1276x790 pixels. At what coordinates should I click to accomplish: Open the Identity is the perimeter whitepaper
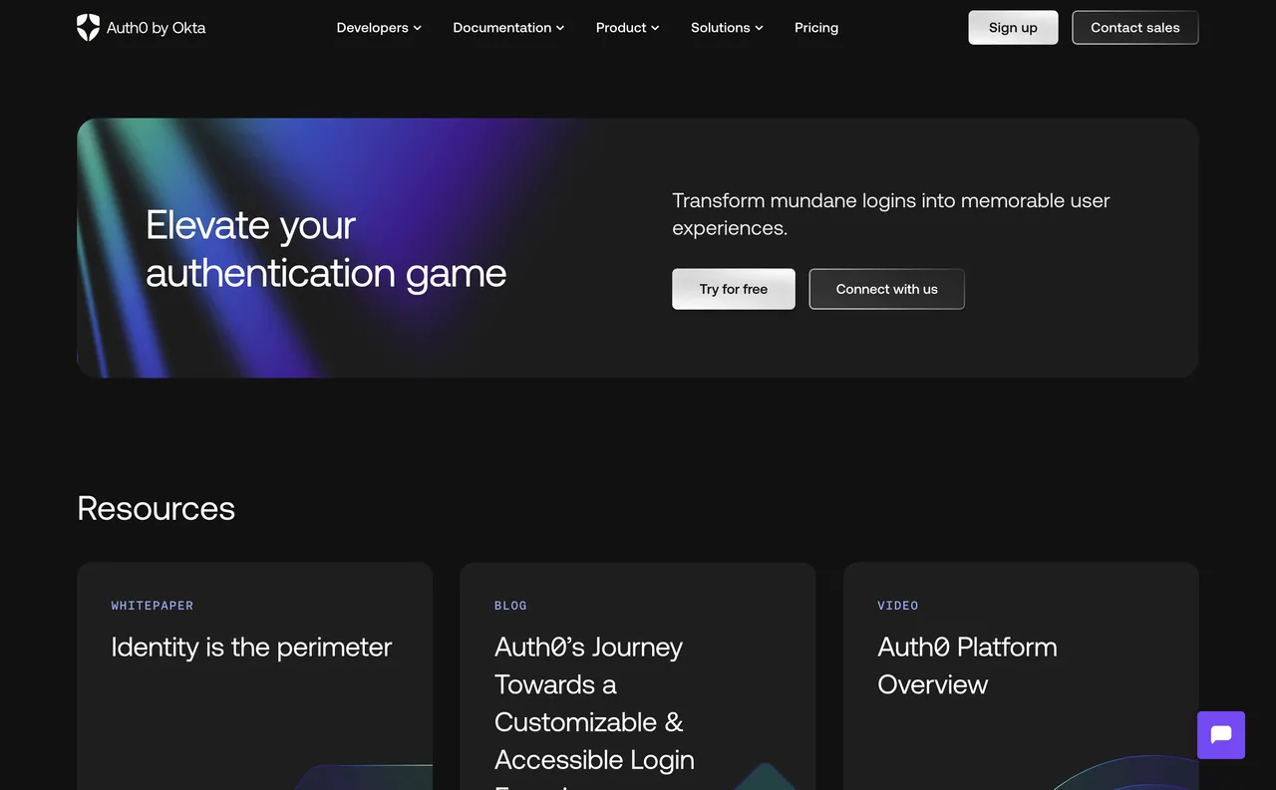pyautogui.click(x=250, y=648)
